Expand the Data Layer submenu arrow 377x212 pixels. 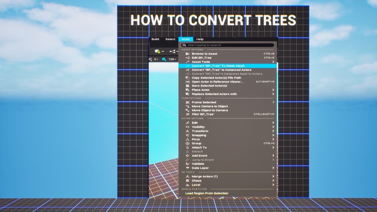(x=273, y=168)
